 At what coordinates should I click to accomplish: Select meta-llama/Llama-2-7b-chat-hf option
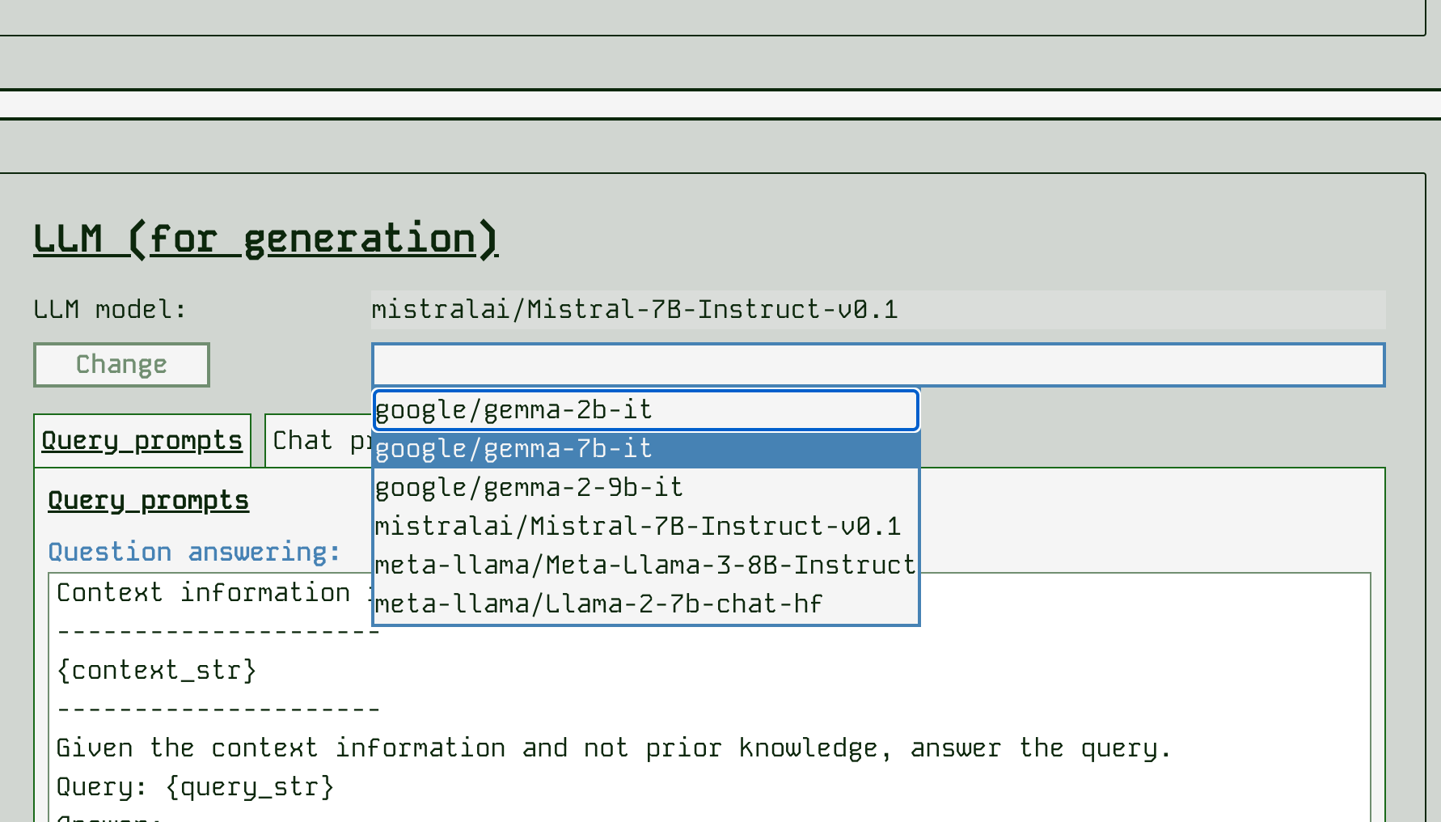pos(644,604)
